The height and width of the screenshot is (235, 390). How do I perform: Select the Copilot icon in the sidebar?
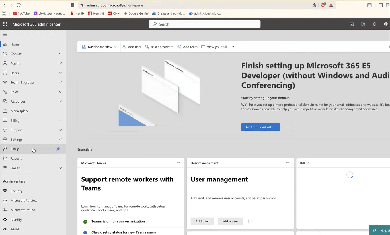pyautogui.click(x=5, y=54)
